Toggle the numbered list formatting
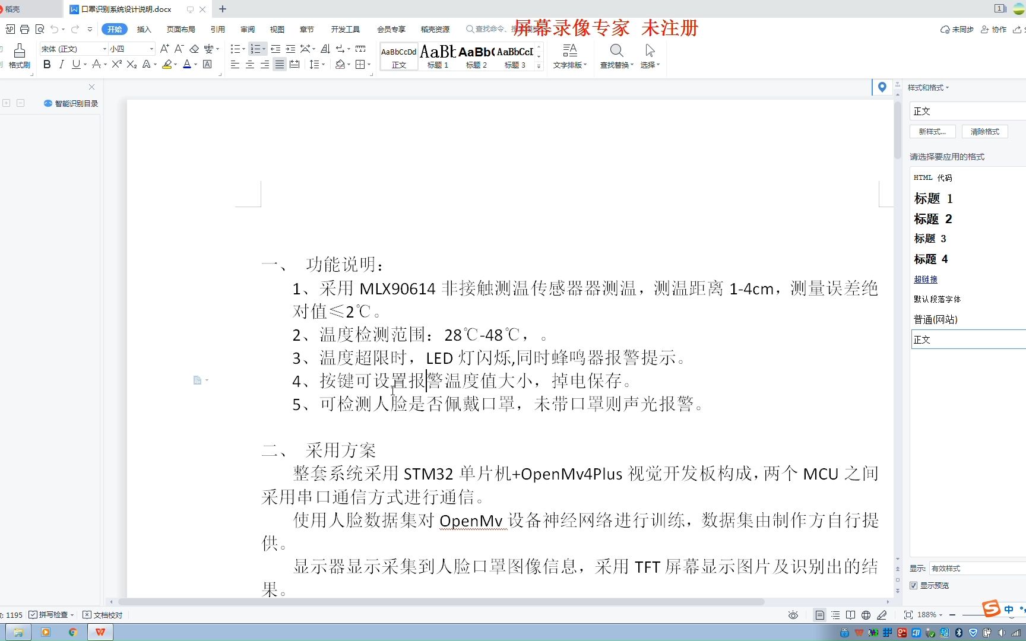The width and height of the screenshot is (1026, 641). pos(255,49)
